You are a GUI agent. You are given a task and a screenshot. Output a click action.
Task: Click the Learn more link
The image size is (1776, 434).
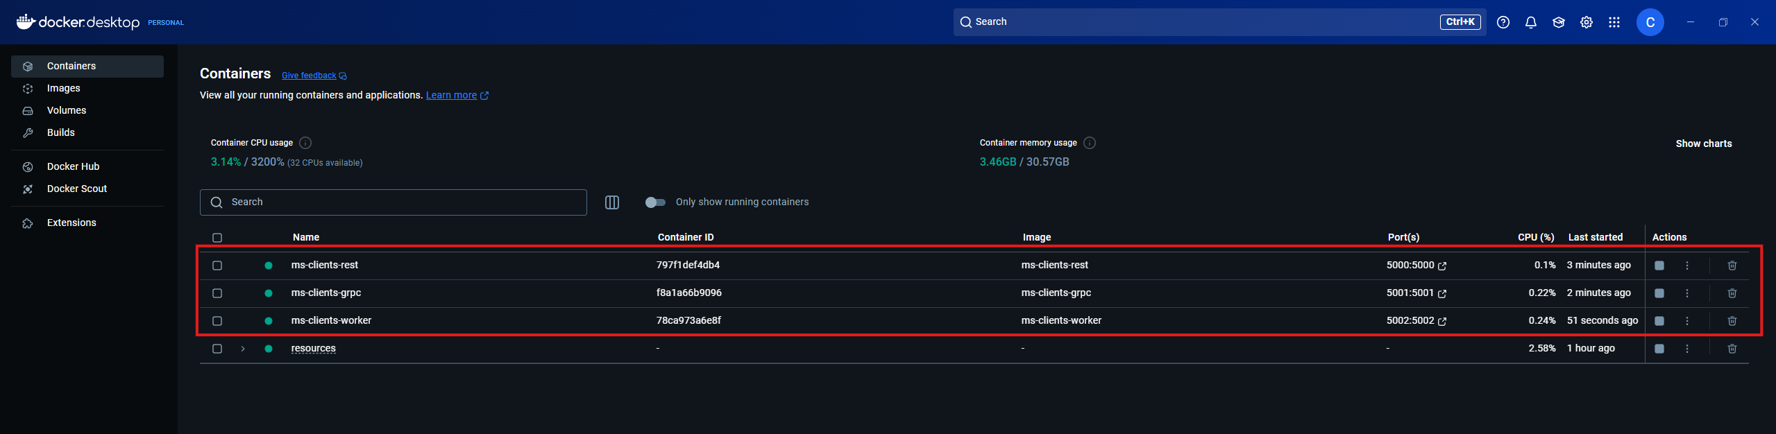[457, 95]
